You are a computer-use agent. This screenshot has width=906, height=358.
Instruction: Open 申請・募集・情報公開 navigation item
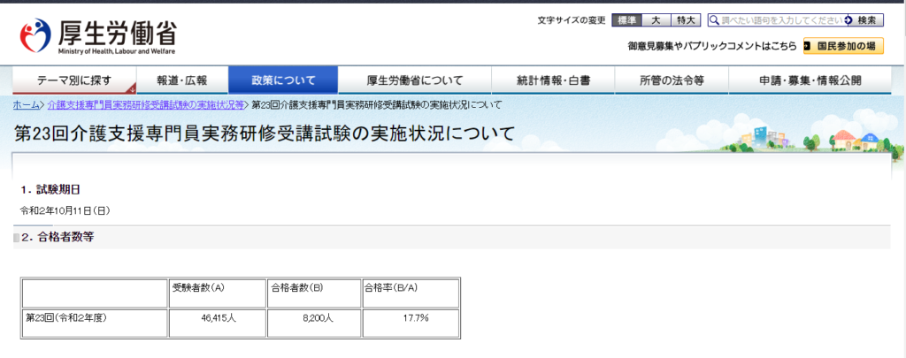point(809,80)
